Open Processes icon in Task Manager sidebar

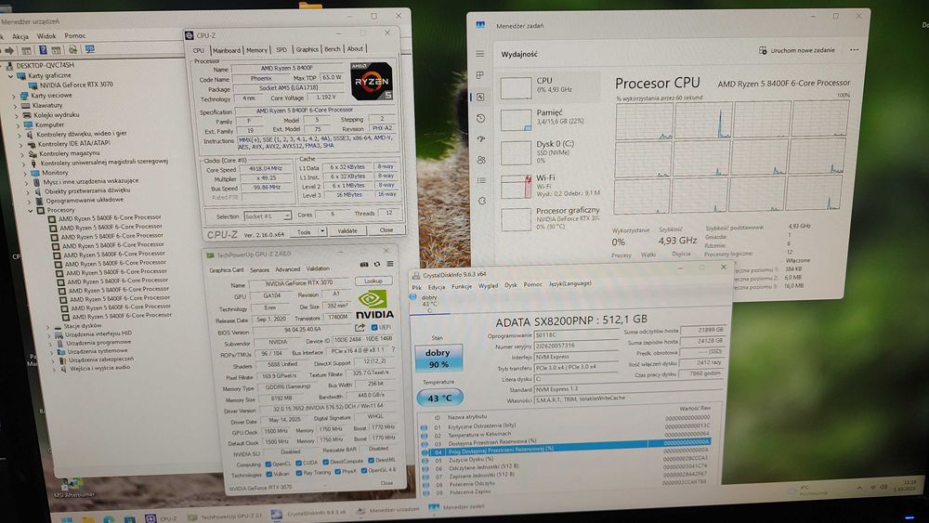tap(480, 75)
